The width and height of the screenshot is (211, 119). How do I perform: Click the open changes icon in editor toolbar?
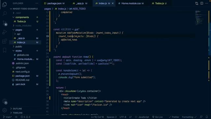point(197,3)
